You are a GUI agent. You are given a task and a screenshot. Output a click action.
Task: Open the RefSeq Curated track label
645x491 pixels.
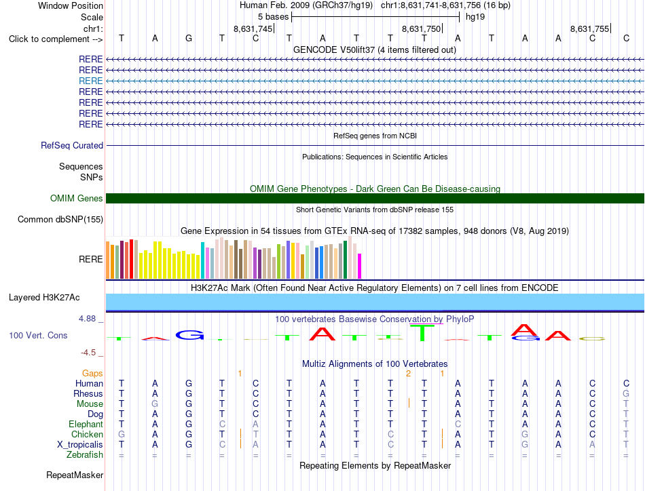coord(72,145)
